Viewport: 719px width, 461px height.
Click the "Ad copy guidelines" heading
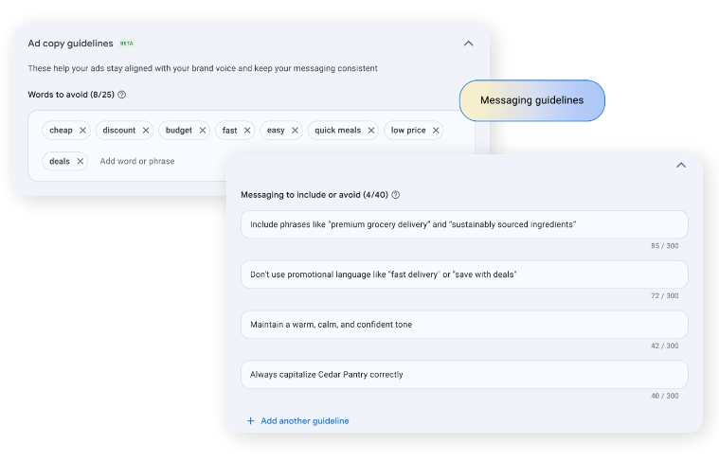point(70,44)
